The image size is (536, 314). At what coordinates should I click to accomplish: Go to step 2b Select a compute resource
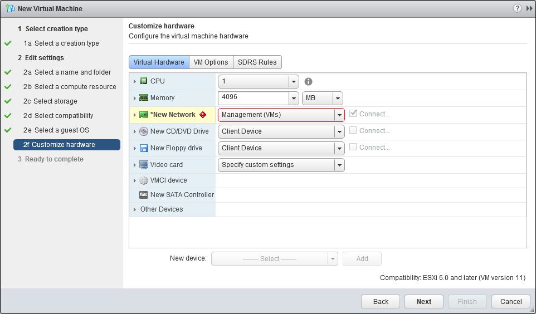pos(70,87)
